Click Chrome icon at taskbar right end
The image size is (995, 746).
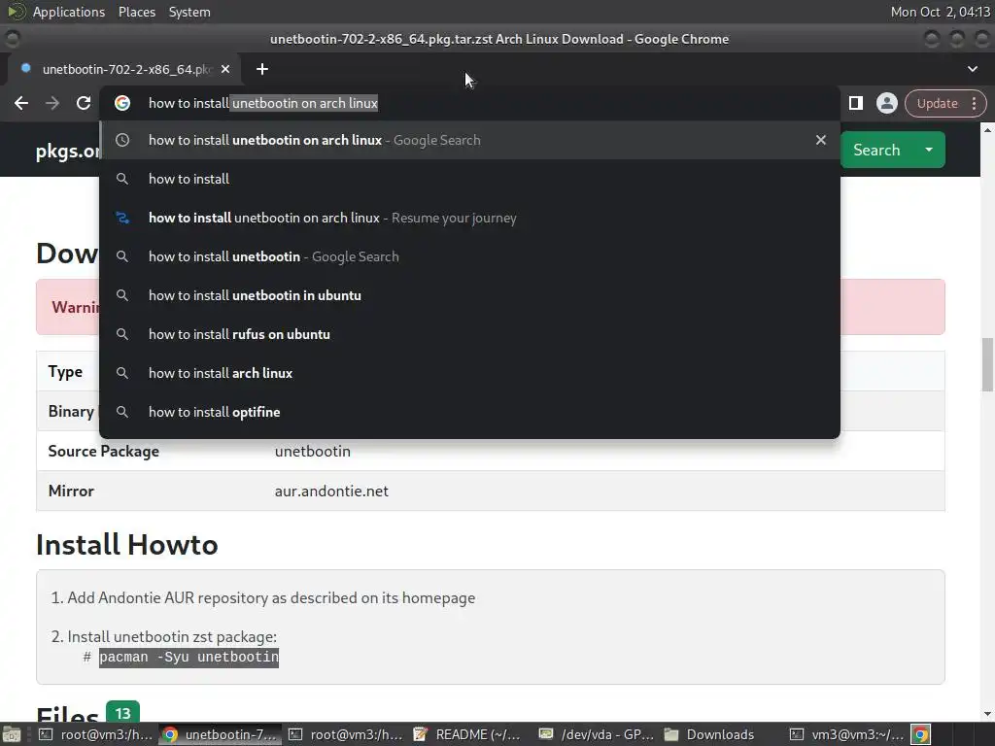921,734
